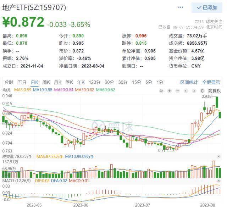This screenshot has width=227, height=211.
Task: Open the 前复权 adjustment dropdown
Action: tap(214, 91)
